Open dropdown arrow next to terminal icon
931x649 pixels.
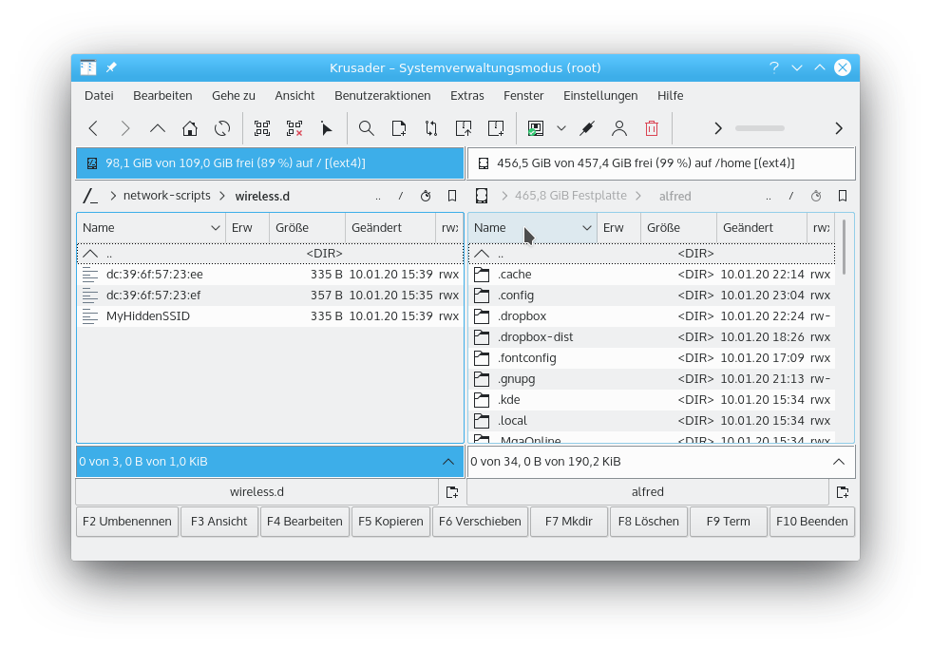[561, 128]
